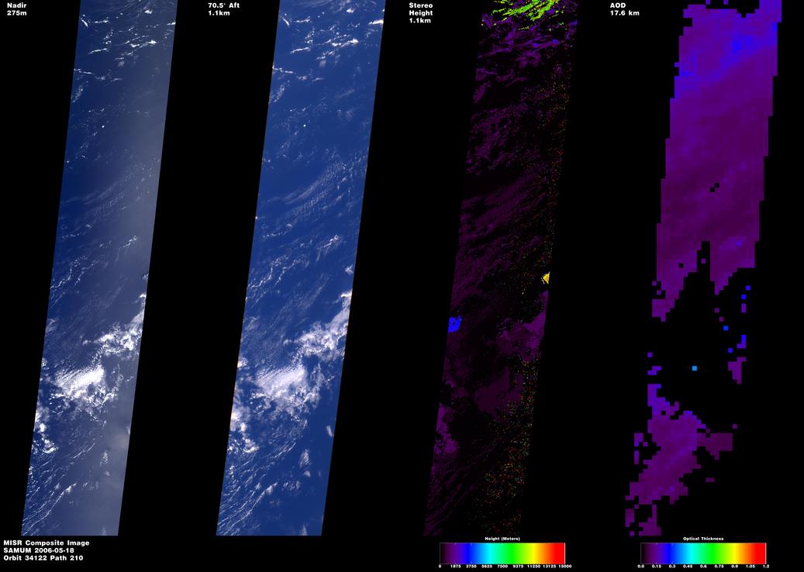804x572 pixels.
Task: Select the red end of Optical Thickness bar
Action: click(x=760, y=553)
